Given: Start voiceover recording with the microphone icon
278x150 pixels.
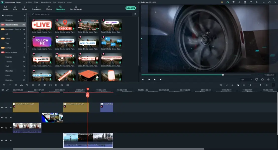Looking at the screenshot, I should click(x=232, y=85).
